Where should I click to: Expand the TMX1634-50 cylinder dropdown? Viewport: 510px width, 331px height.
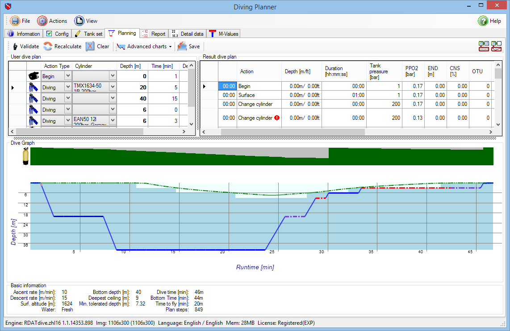[x=113, y=88]
